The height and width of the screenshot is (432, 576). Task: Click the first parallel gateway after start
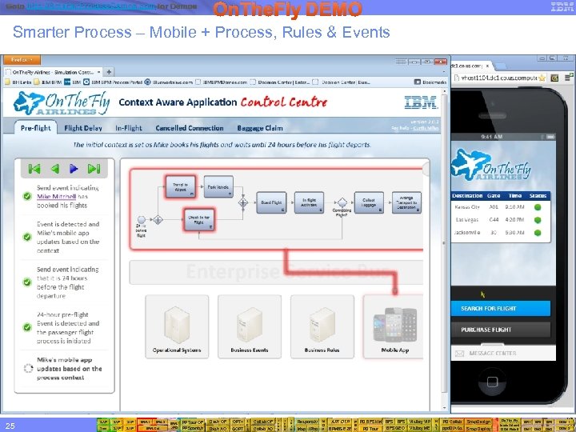158,220
